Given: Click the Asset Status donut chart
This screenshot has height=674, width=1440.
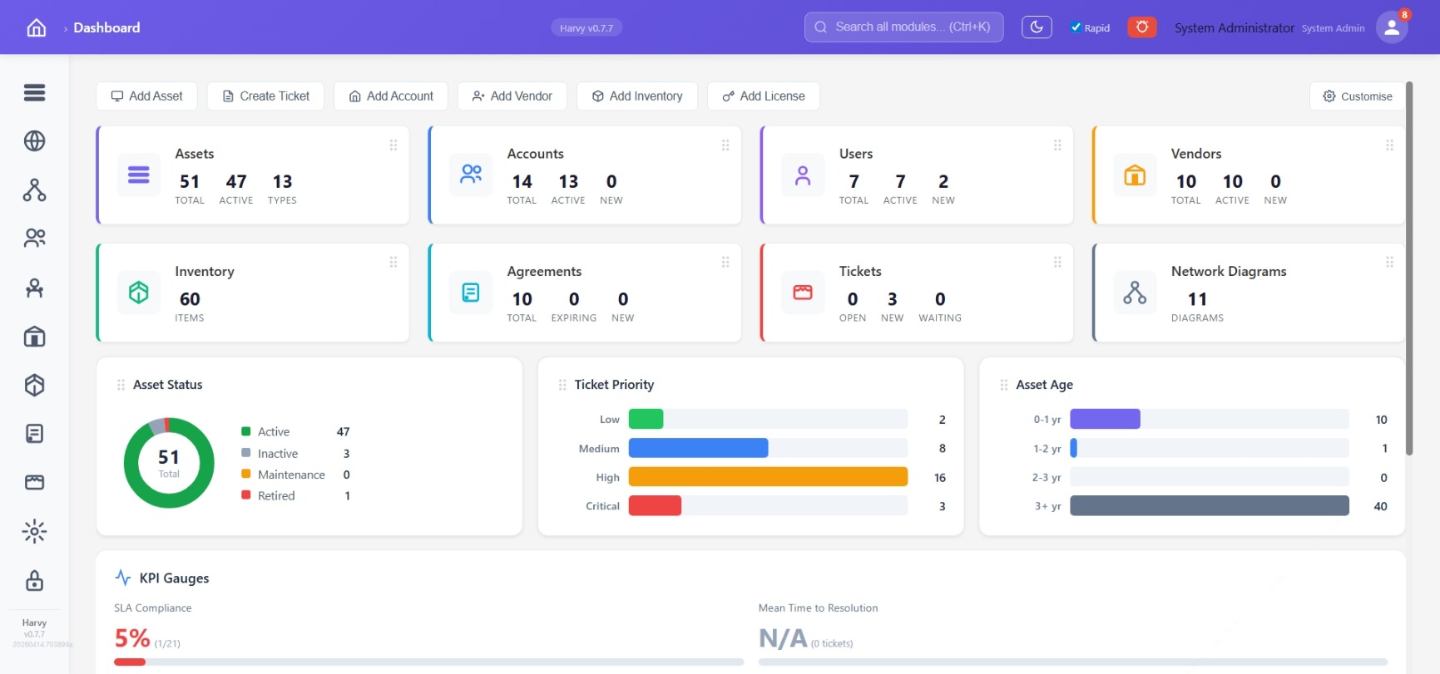Looking at the screenshot, I should click(x=169, y=463).
